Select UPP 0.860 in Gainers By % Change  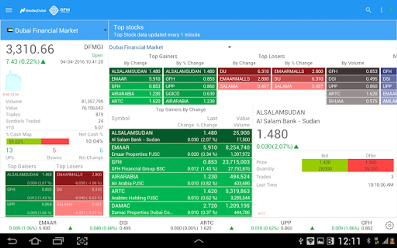point(190,86)
